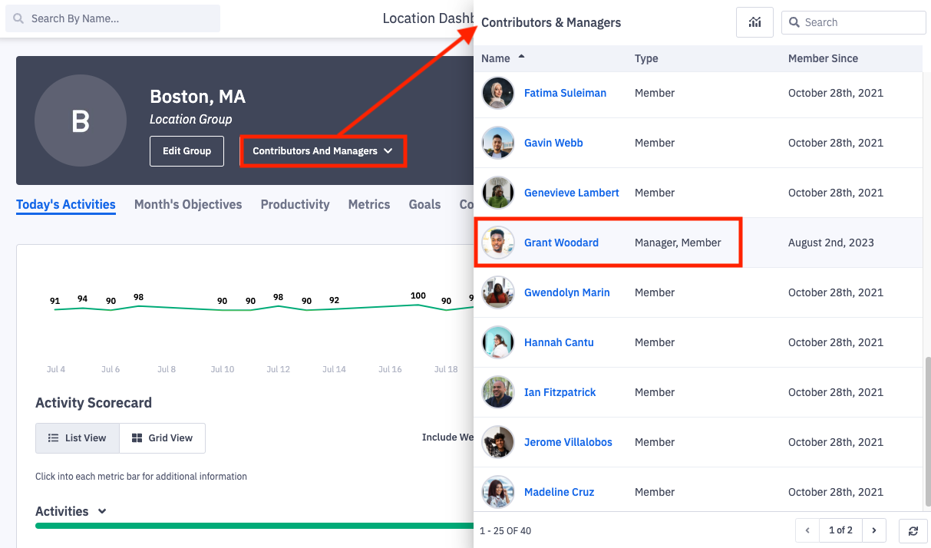Screen dimensions: 931x548
Task: Click the Member Since column header
Action: [x=823, y=58]
